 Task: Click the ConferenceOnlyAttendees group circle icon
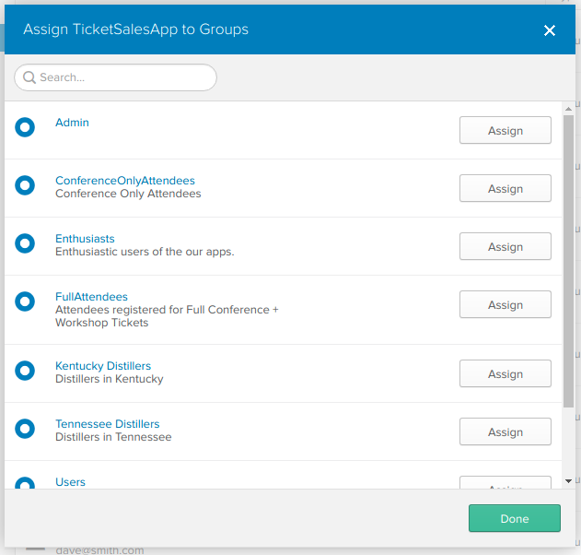coord(25,185)
